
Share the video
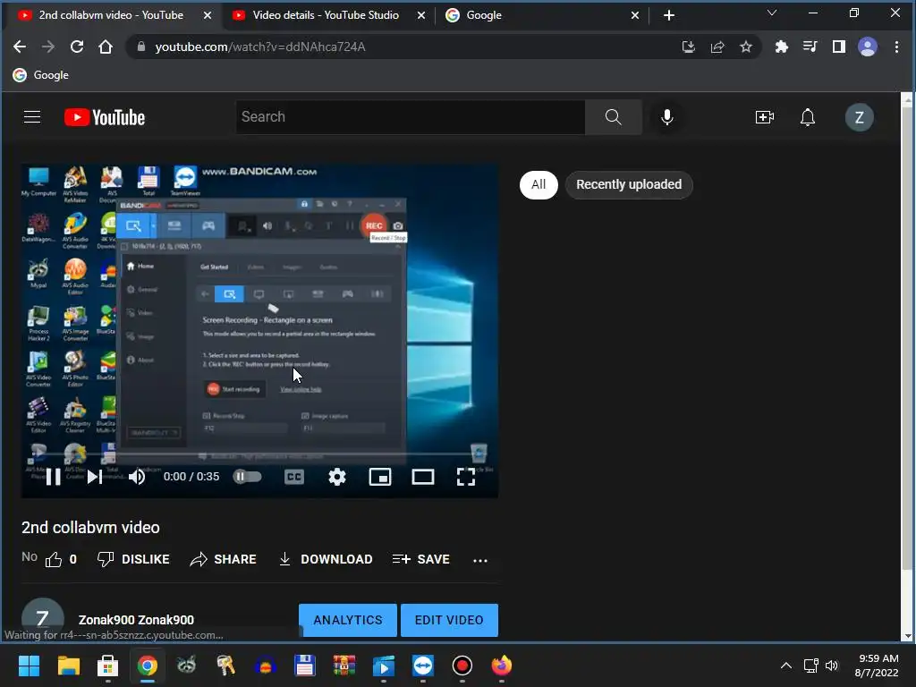click(x=223, y=559)
